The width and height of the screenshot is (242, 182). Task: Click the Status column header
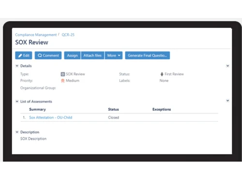[113, 109]
